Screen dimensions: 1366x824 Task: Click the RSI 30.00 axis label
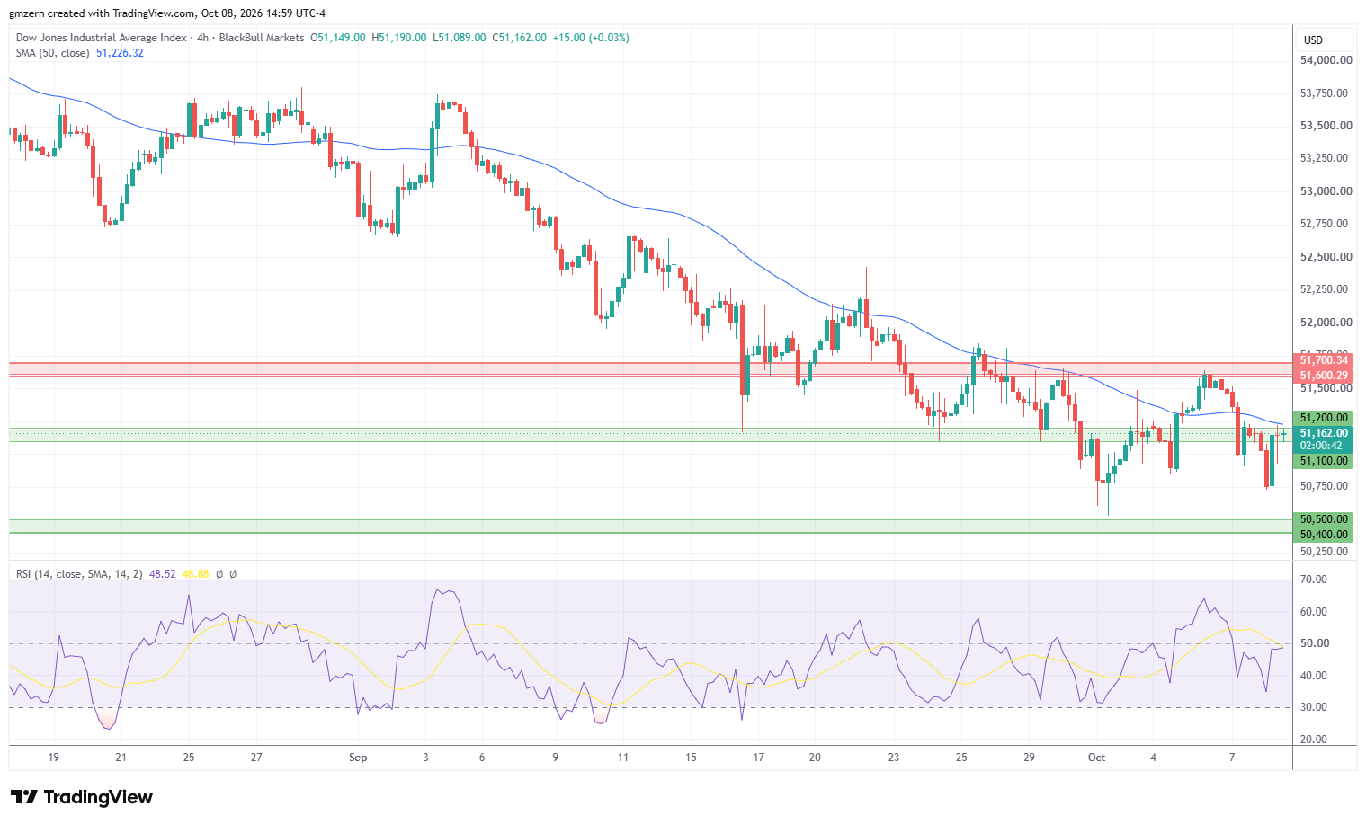coord(1314,707)
